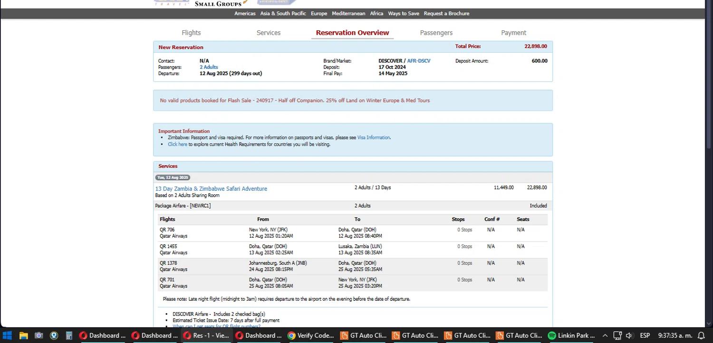Viewport: 713px width, 343px height.
Task: Go to the Passengers step tab
Action: pos(436,33)
